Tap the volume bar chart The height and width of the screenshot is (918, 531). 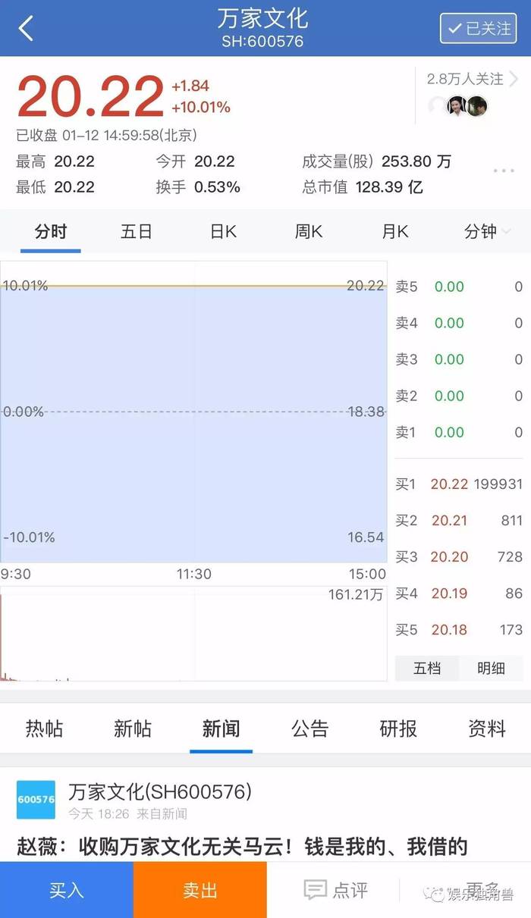click(193, 633)
